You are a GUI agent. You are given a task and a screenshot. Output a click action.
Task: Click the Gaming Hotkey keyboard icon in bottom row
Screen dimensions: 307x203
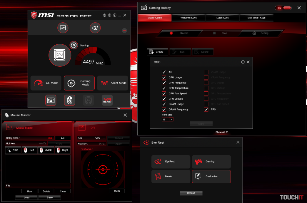[51, 100]
